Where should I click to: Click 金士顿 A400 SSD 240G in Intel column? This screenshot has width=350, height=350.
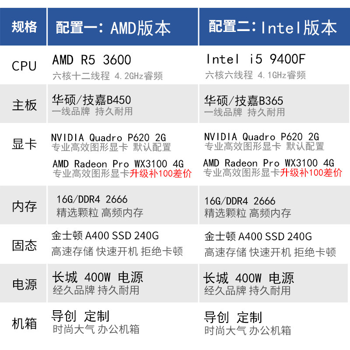(258, 236)
